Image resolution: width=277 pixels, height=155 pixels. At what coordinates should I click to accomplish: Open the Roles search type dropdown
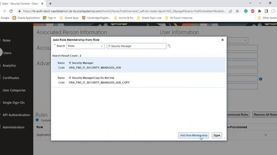click(85, 46)
